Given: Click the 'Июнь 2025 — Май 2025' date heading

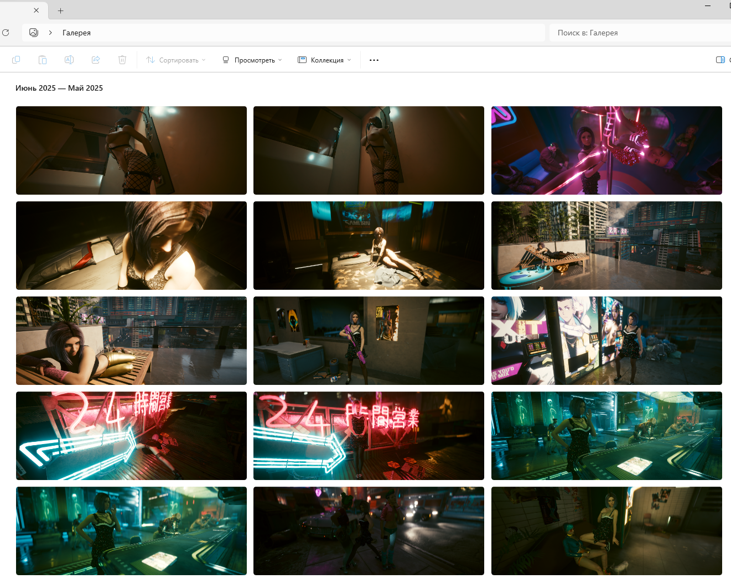Looking at the screenshot, I should (x=59, y=88).
